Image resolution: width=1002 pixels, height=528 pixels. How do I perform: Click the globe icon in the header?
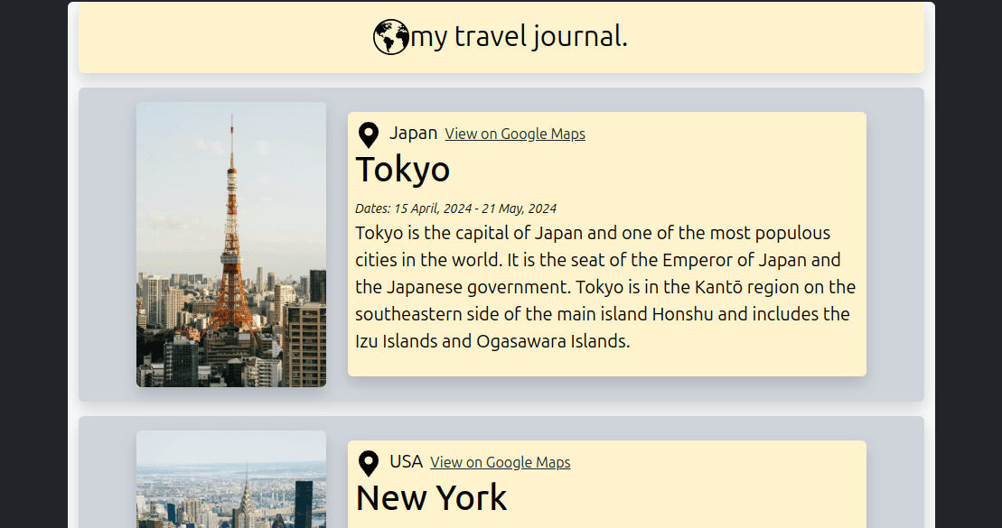pyautogui.click(x=390, y=38)
